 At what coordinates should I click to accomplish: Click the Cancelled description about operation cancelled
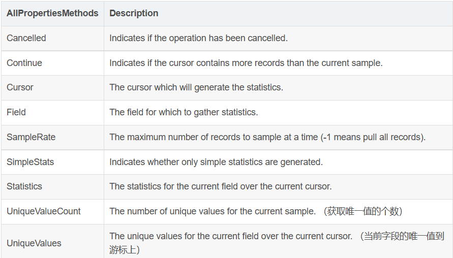point(198,38)
